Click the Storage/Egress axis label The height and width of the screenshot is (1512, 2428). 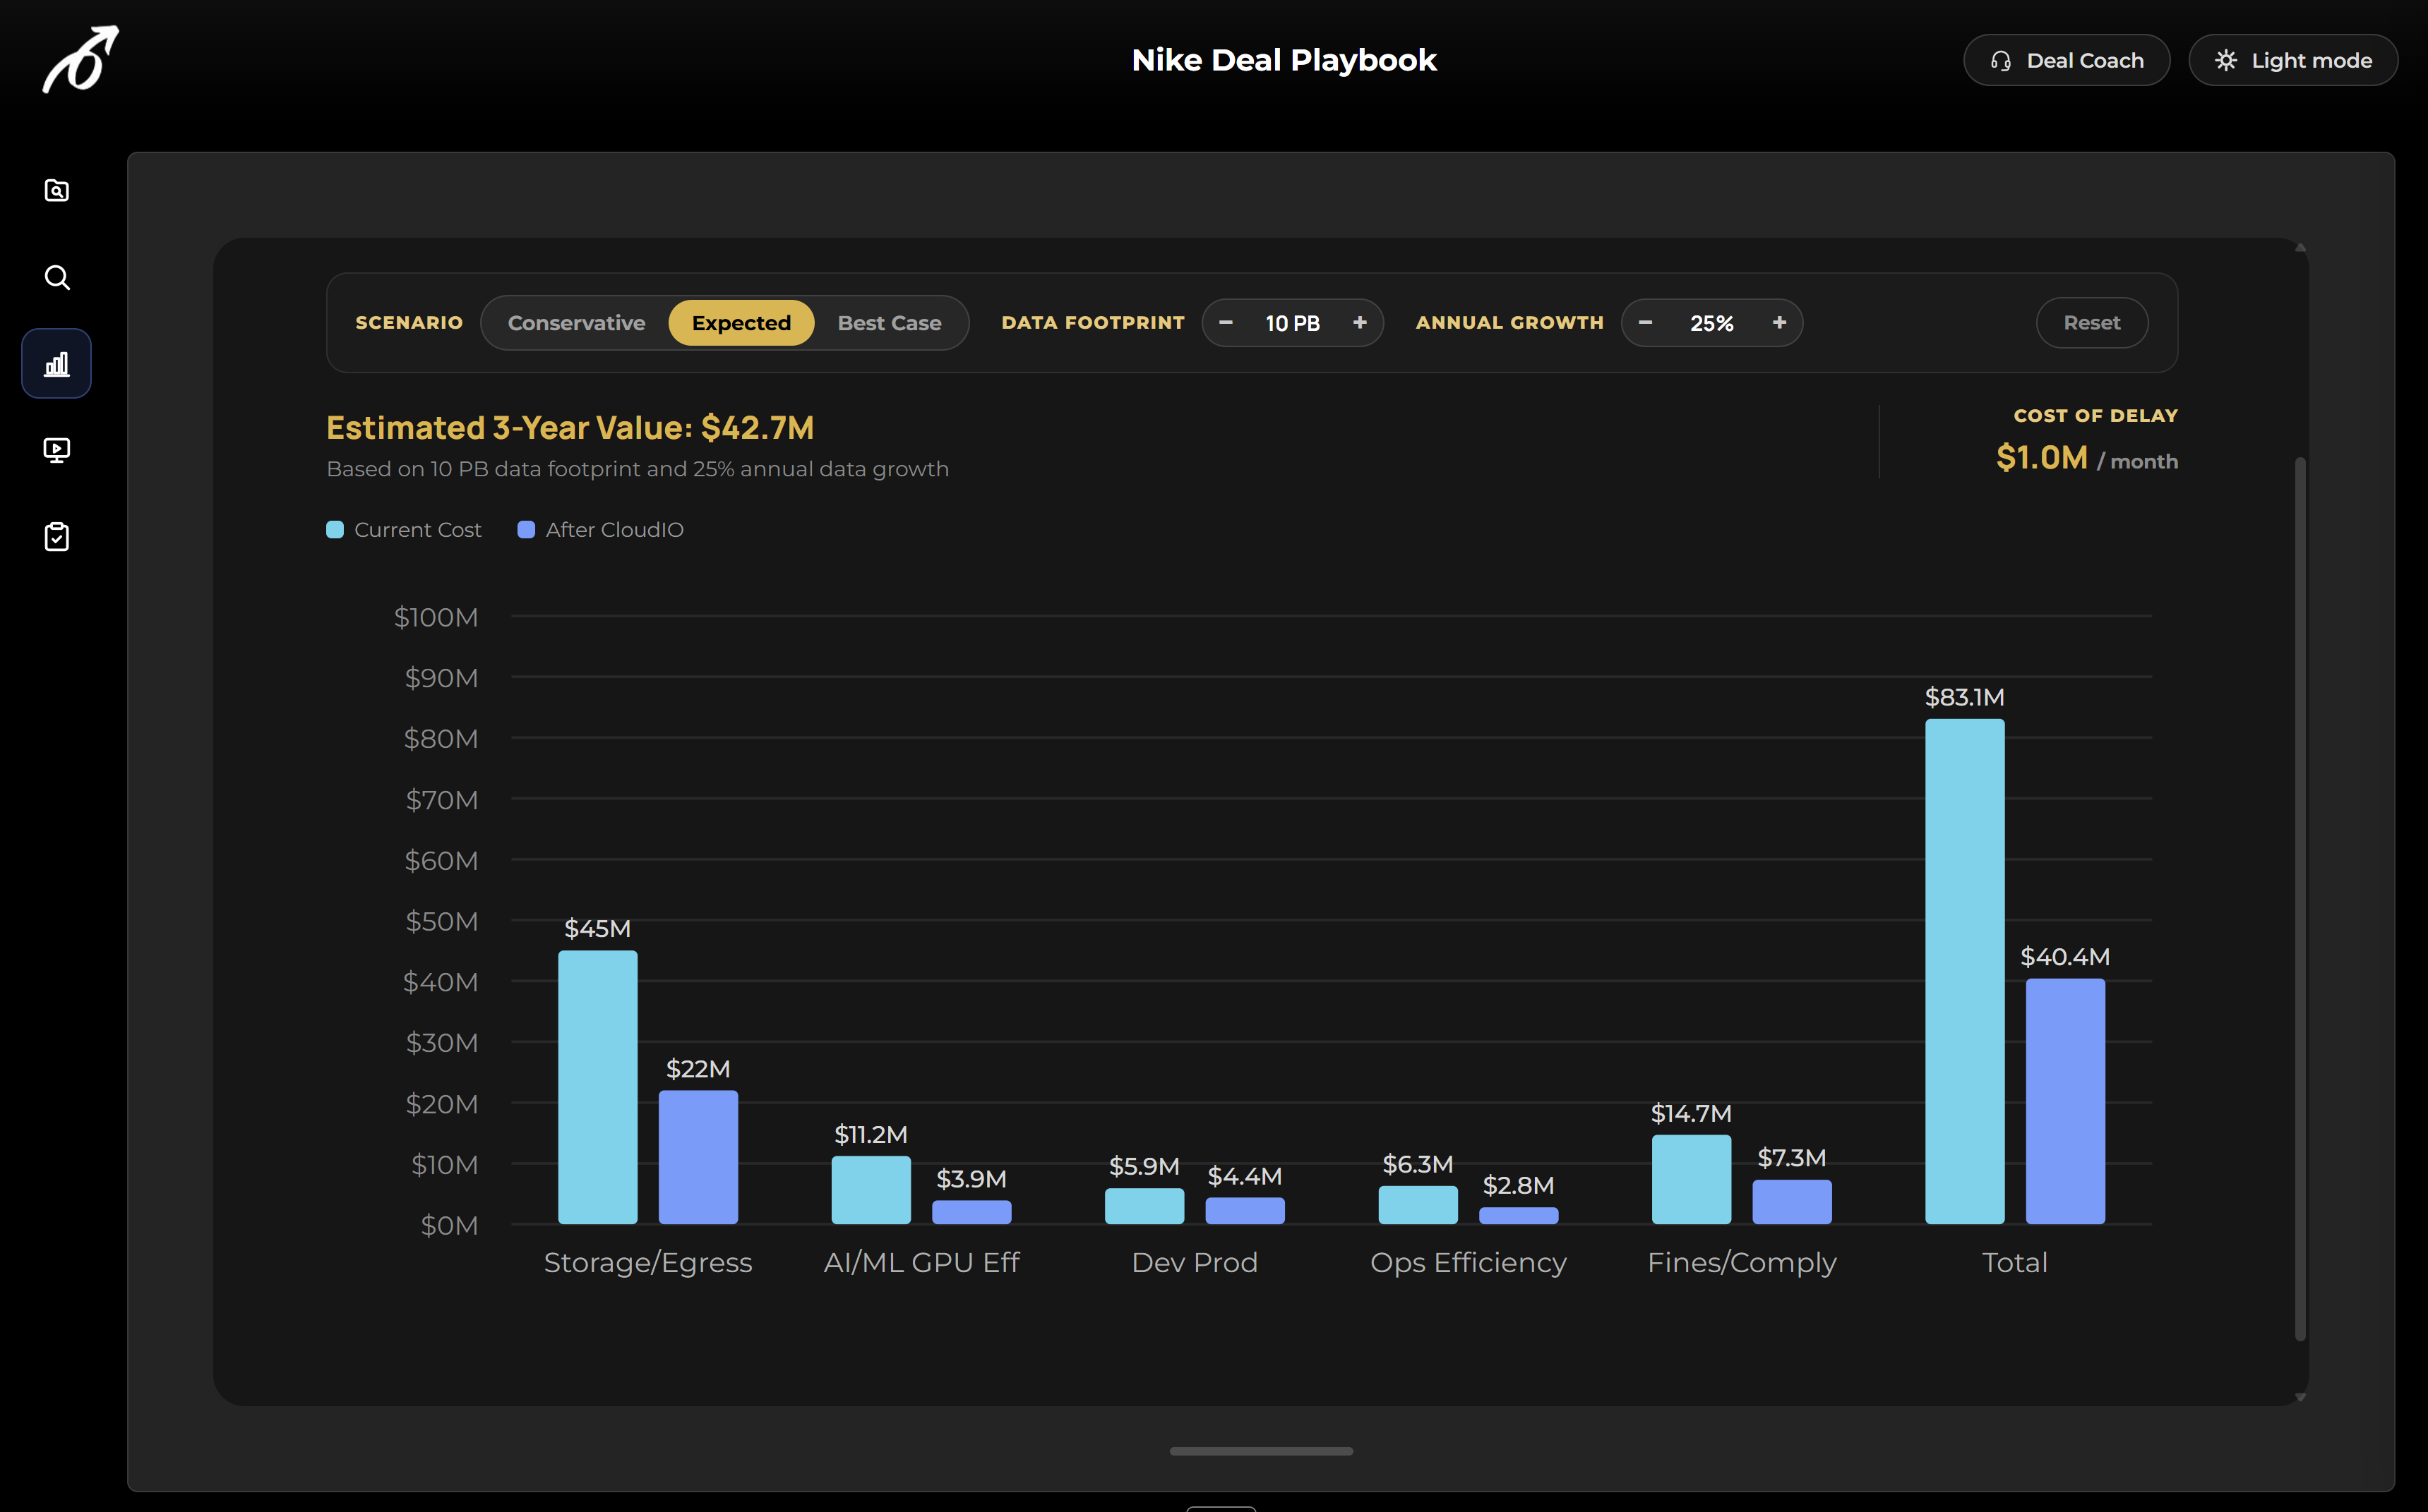[x=647, y=1262]
